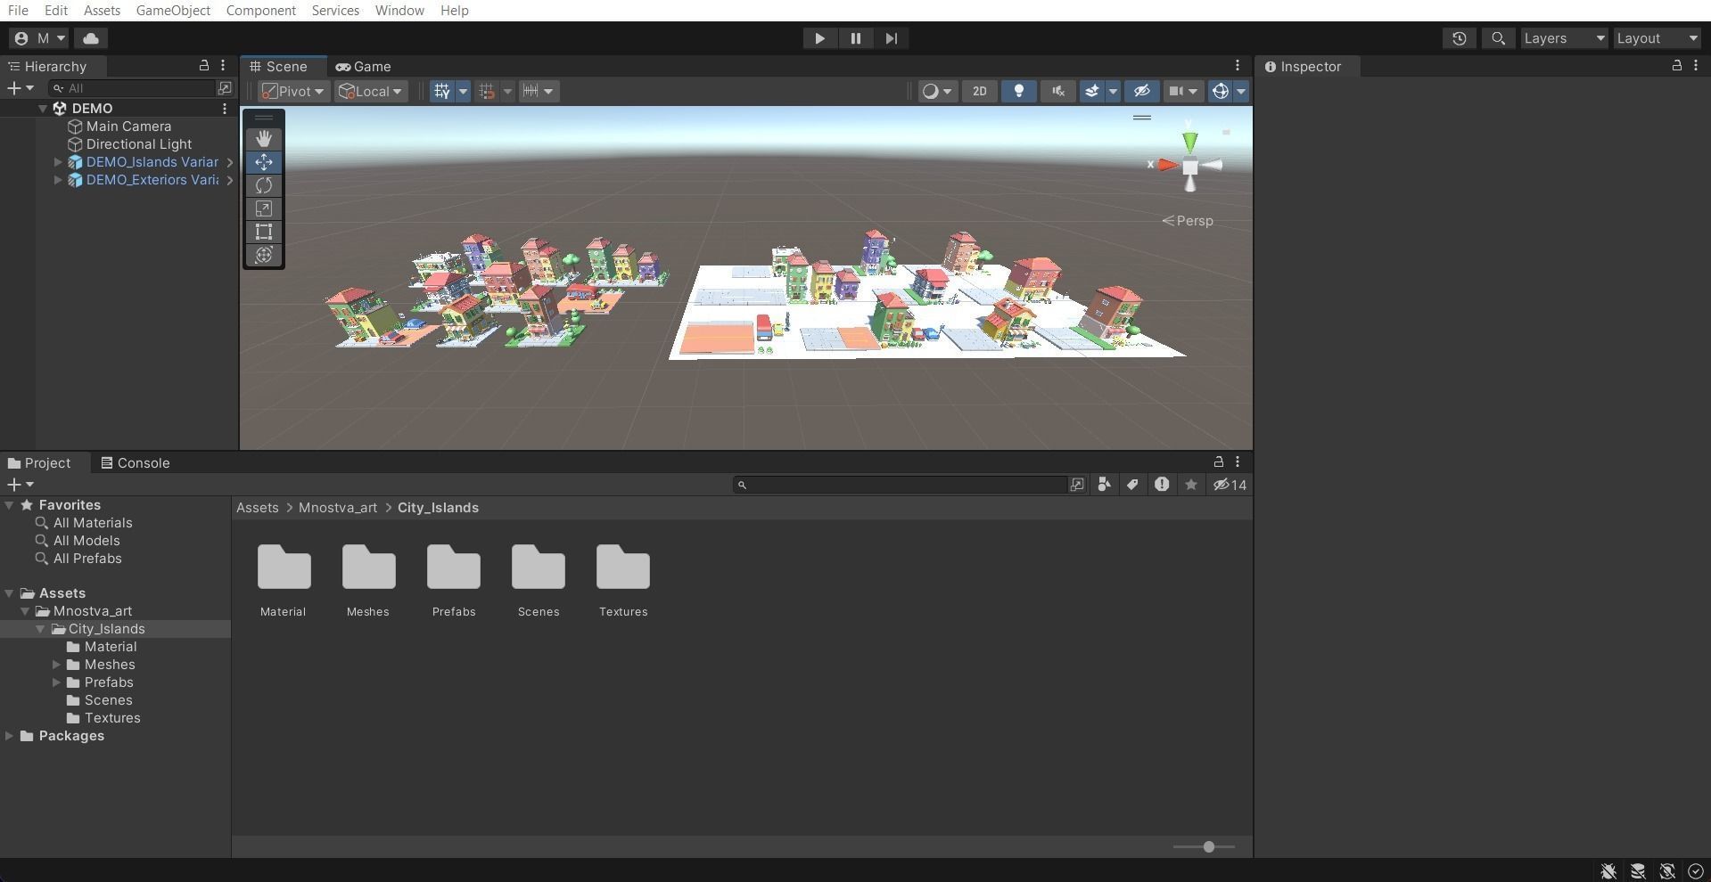Click the Step frame button
The height and width of the screenshot is (882, 1711).
(x=891, y=38)
